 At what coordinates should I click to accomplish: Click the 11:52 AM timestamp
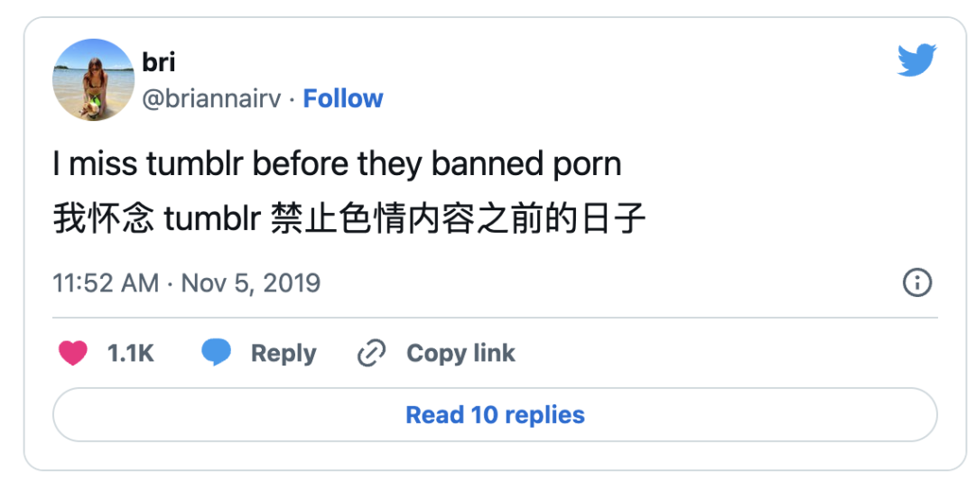[x=106, y=283]
